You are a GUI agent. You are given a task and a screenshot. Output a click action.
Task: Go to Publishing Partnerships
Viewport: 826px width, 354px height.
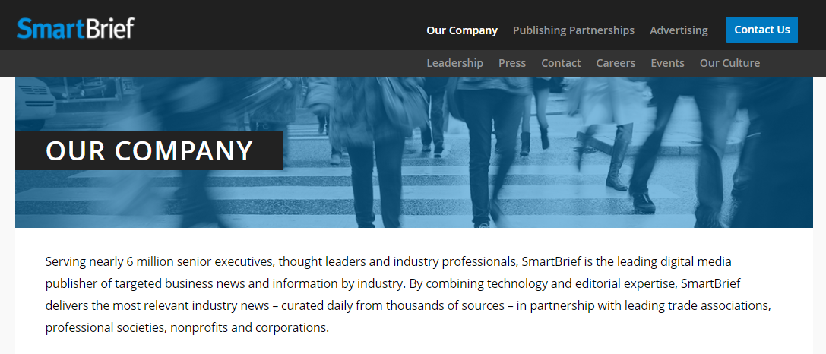(573, 30)
